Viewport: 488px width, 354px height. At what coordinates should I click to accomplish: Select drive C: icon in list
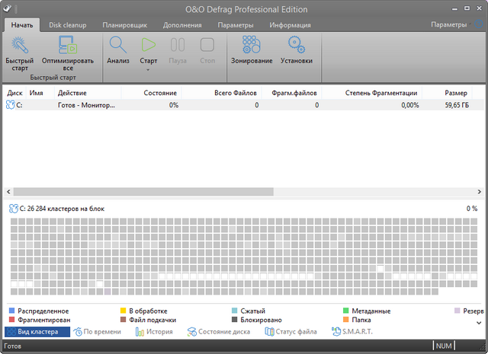11,105
